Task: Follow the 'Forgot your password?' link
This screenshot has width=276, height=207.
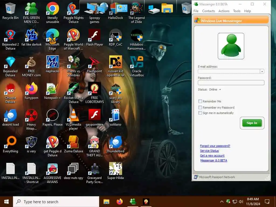Action: [x=215, y=146]
